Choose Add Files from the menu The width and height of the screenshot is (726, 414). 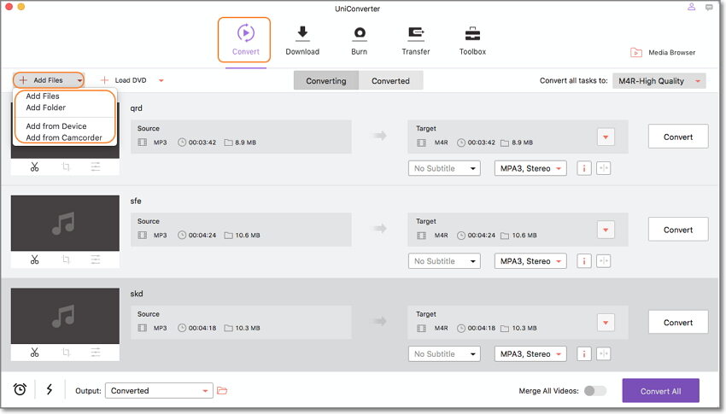43,96
